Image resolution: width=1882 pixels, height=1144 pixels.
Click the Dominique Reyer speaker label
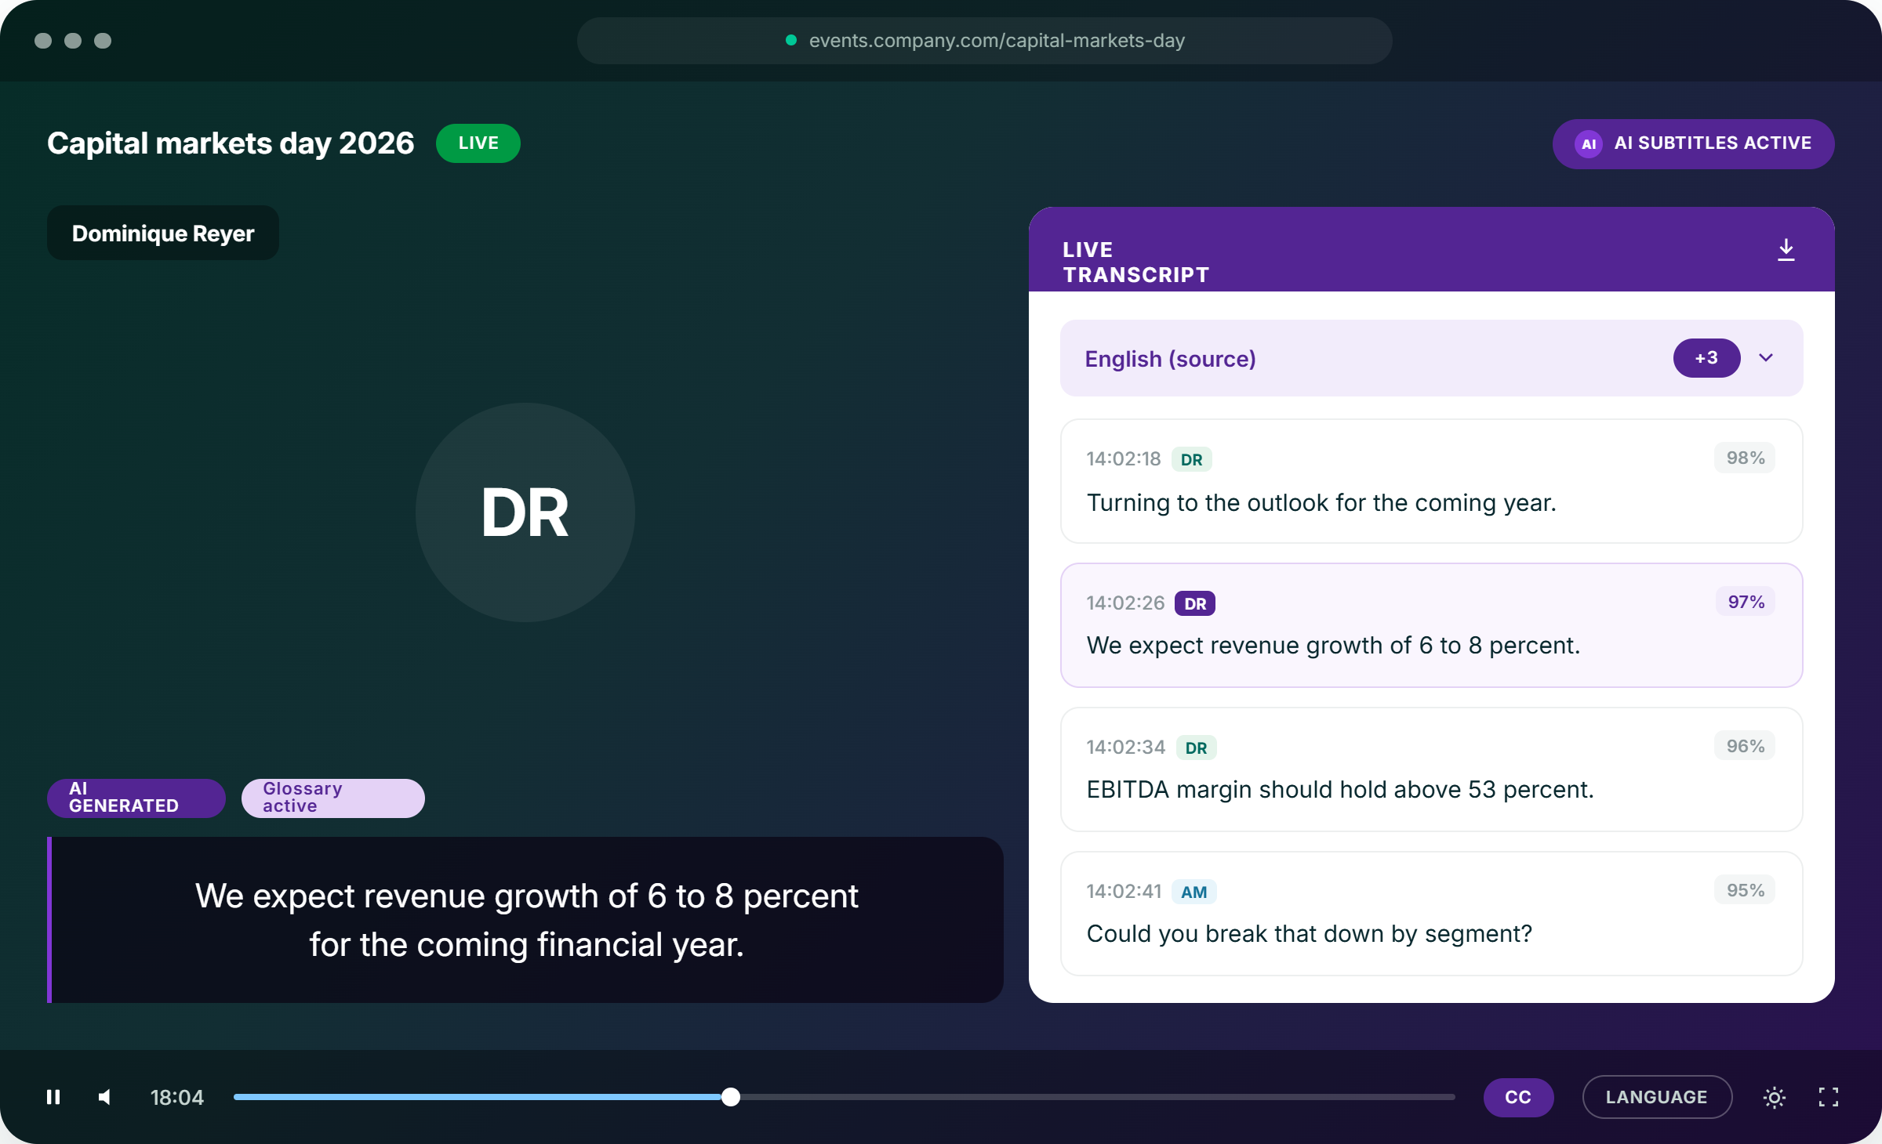click(163, 233)
